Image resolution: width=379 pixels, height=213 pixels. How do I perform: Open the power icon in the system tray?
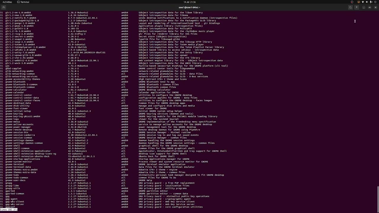coord(375,2)
